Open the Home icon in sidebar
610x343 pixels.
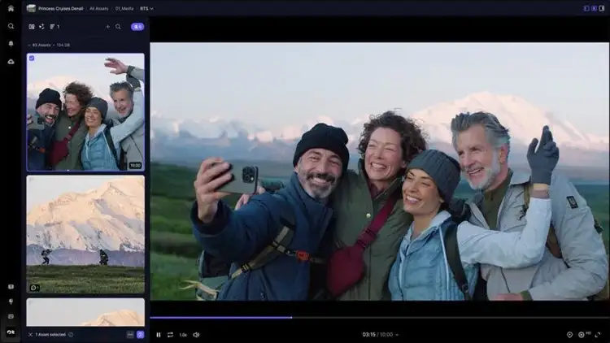(x=11, y=8)
